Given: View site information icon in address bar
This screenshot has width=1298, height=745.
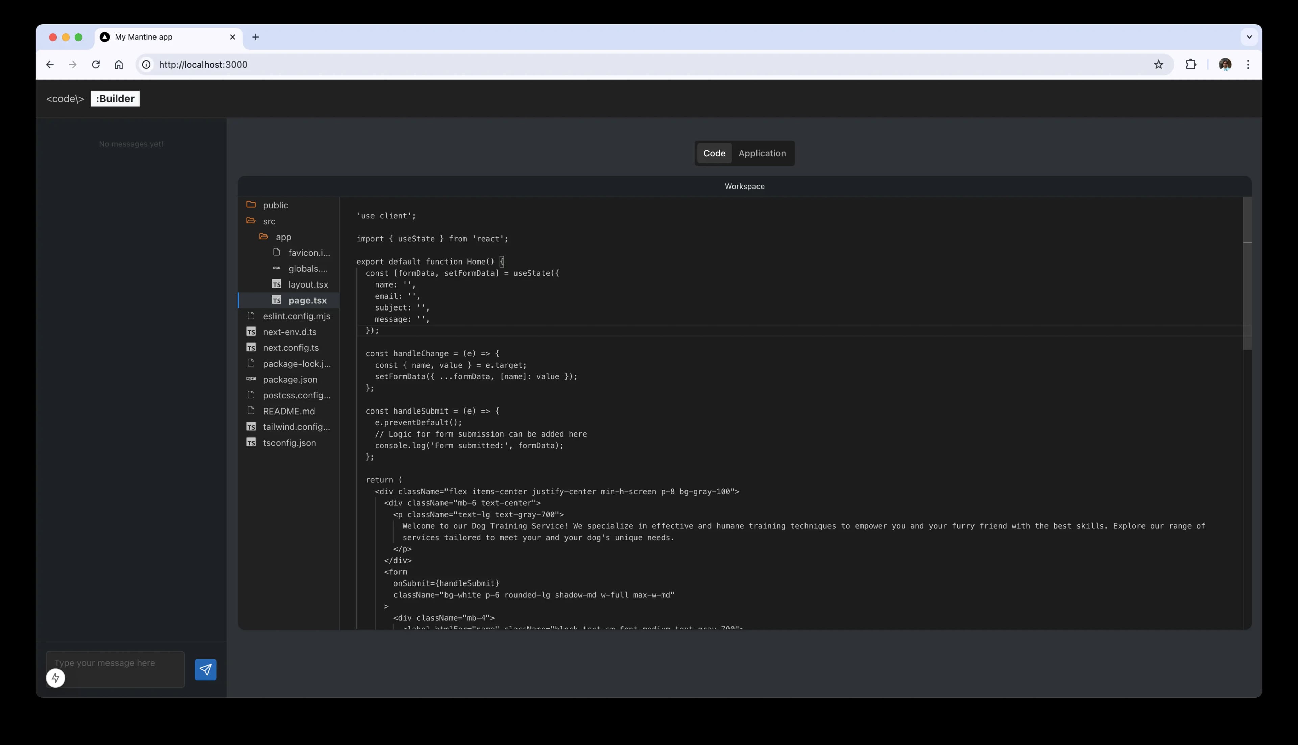Looking at the screenshot, I should [146, 65].
